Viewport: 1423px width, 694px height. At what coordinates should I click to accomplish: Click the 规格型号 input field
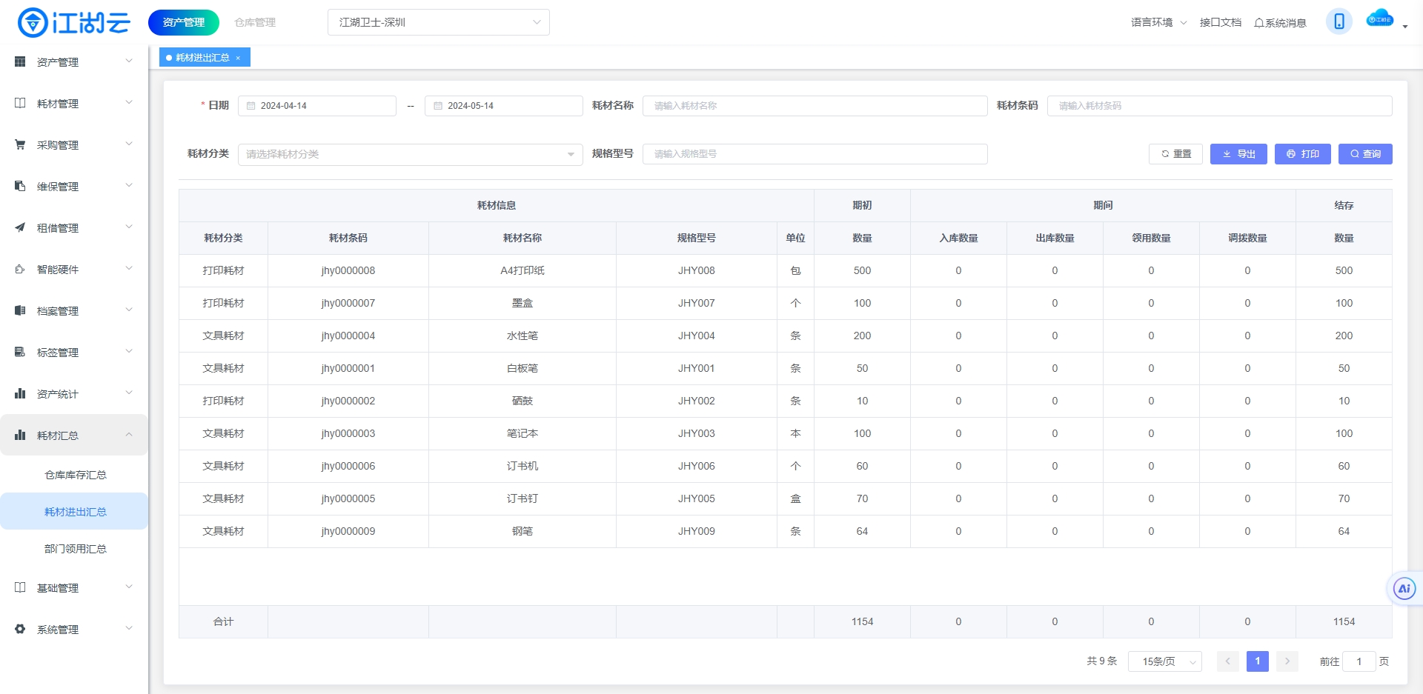click(x=815, y=154)
